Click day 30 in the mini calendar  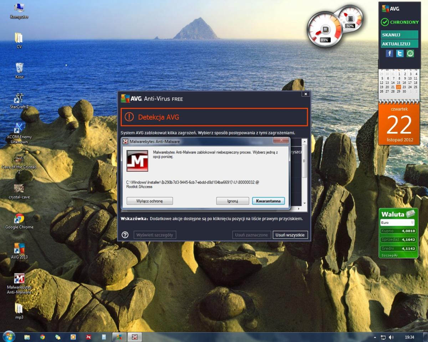pos(404,91)
